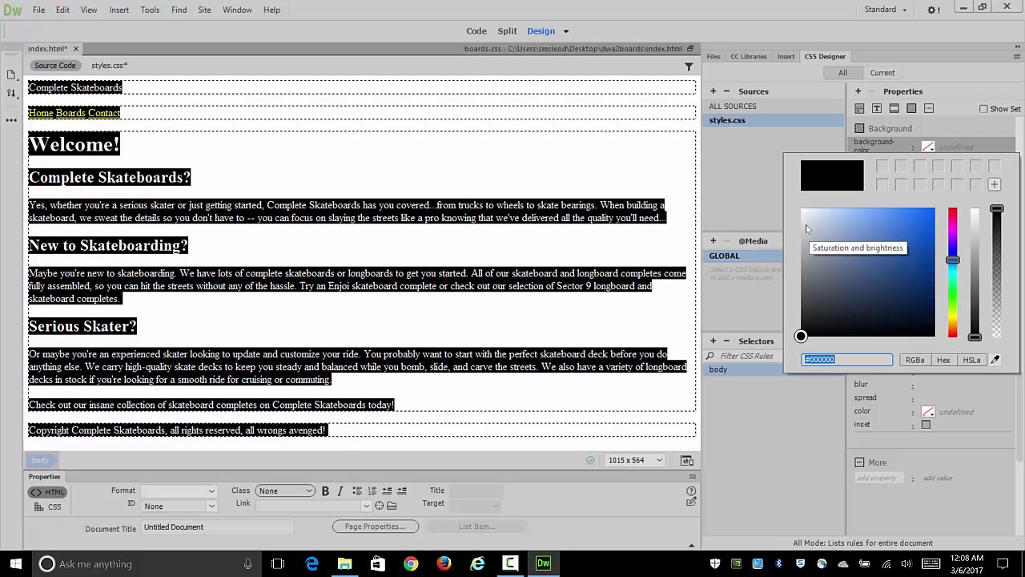
Task: Switch to Code view
Action: point(476,31)
